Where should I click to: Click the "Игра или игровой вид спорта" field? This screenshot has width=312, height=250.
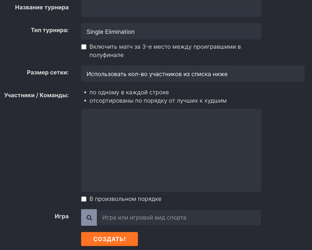179,218
